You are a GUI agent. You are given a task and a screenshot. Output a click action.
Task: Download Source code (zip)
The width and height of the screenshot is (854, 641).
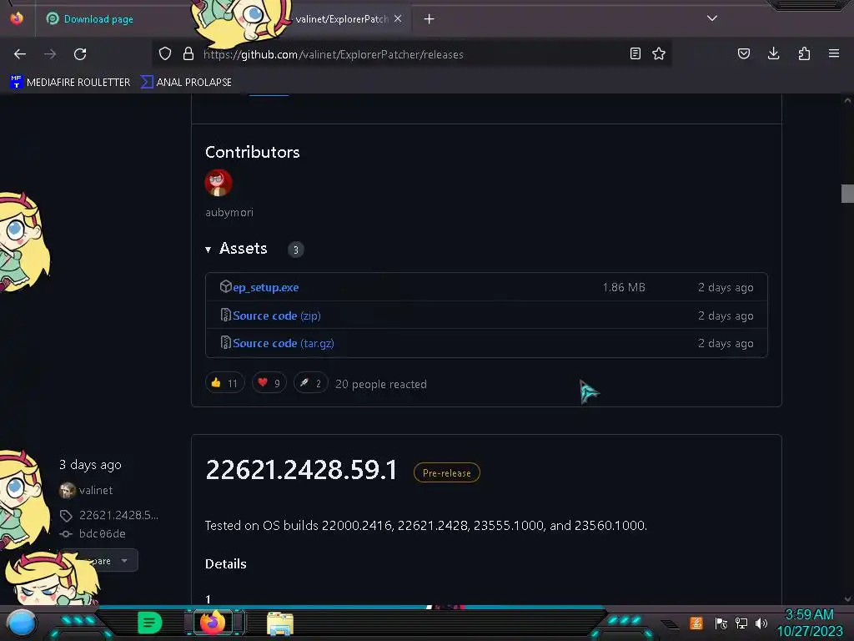pyautogui.click(x=277, y=315)
